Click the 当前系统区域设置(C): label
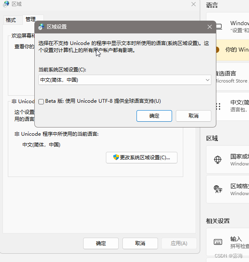Screen dimensions: 249x262 [62, 69]
